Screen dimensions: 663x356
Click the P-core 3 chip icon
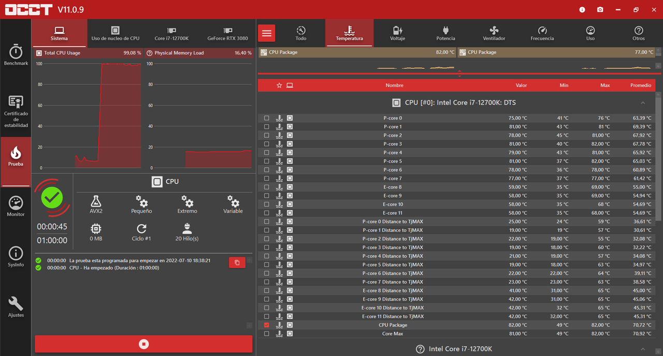pyautogui.click(x=290, y=144)
